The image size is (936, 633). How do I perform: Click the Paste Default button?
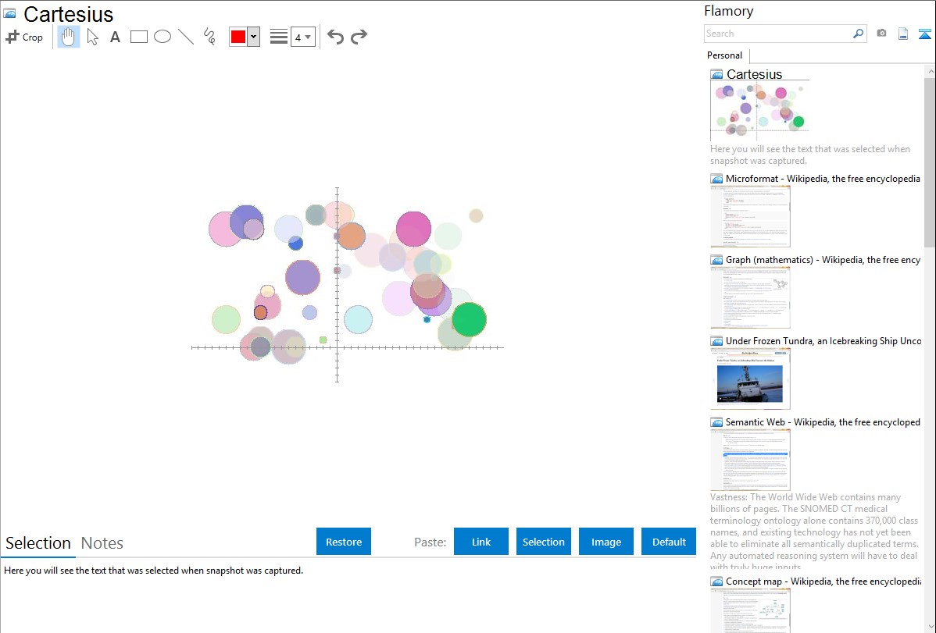669,542
